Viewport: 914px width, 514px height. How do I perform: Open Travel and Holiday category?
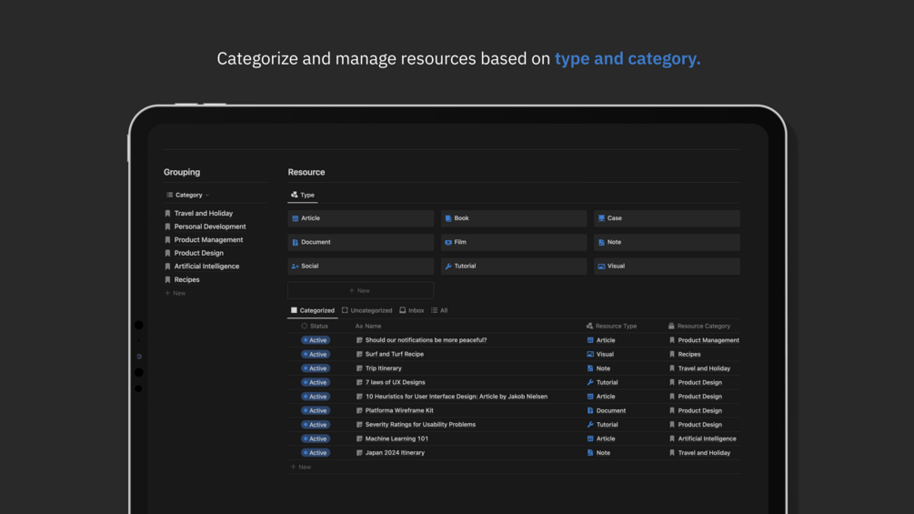[x=203, y=213]
